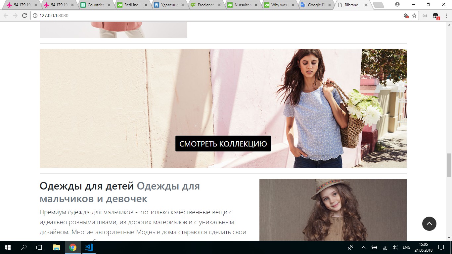Switch to the Google translate tab

(x=316, y=5)
